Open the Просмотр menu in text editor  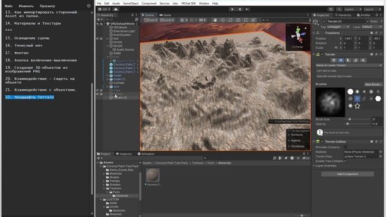tap(47, 6)
